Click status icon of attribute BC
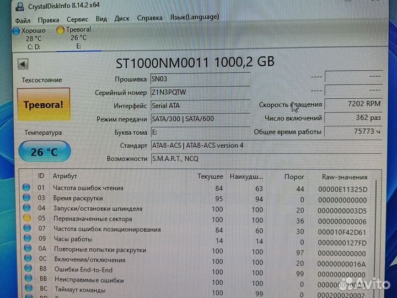The width and height of the screenshot is (397, 298). [x=29, y=288]
